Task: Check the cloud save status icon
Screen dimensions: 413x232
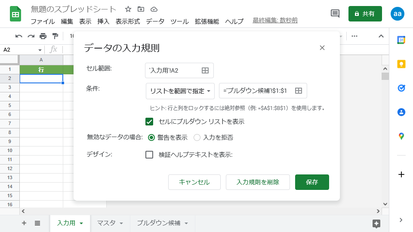Action: click(x=154, y=9)
